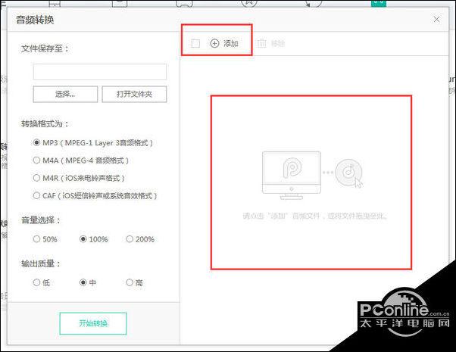Click the computer-to-music drop zone illustration

pyautogui.click(x=313, y=176)
